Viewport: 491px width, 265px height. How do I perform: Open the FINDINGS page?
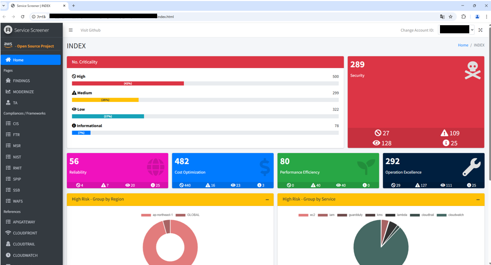(31, 80)
